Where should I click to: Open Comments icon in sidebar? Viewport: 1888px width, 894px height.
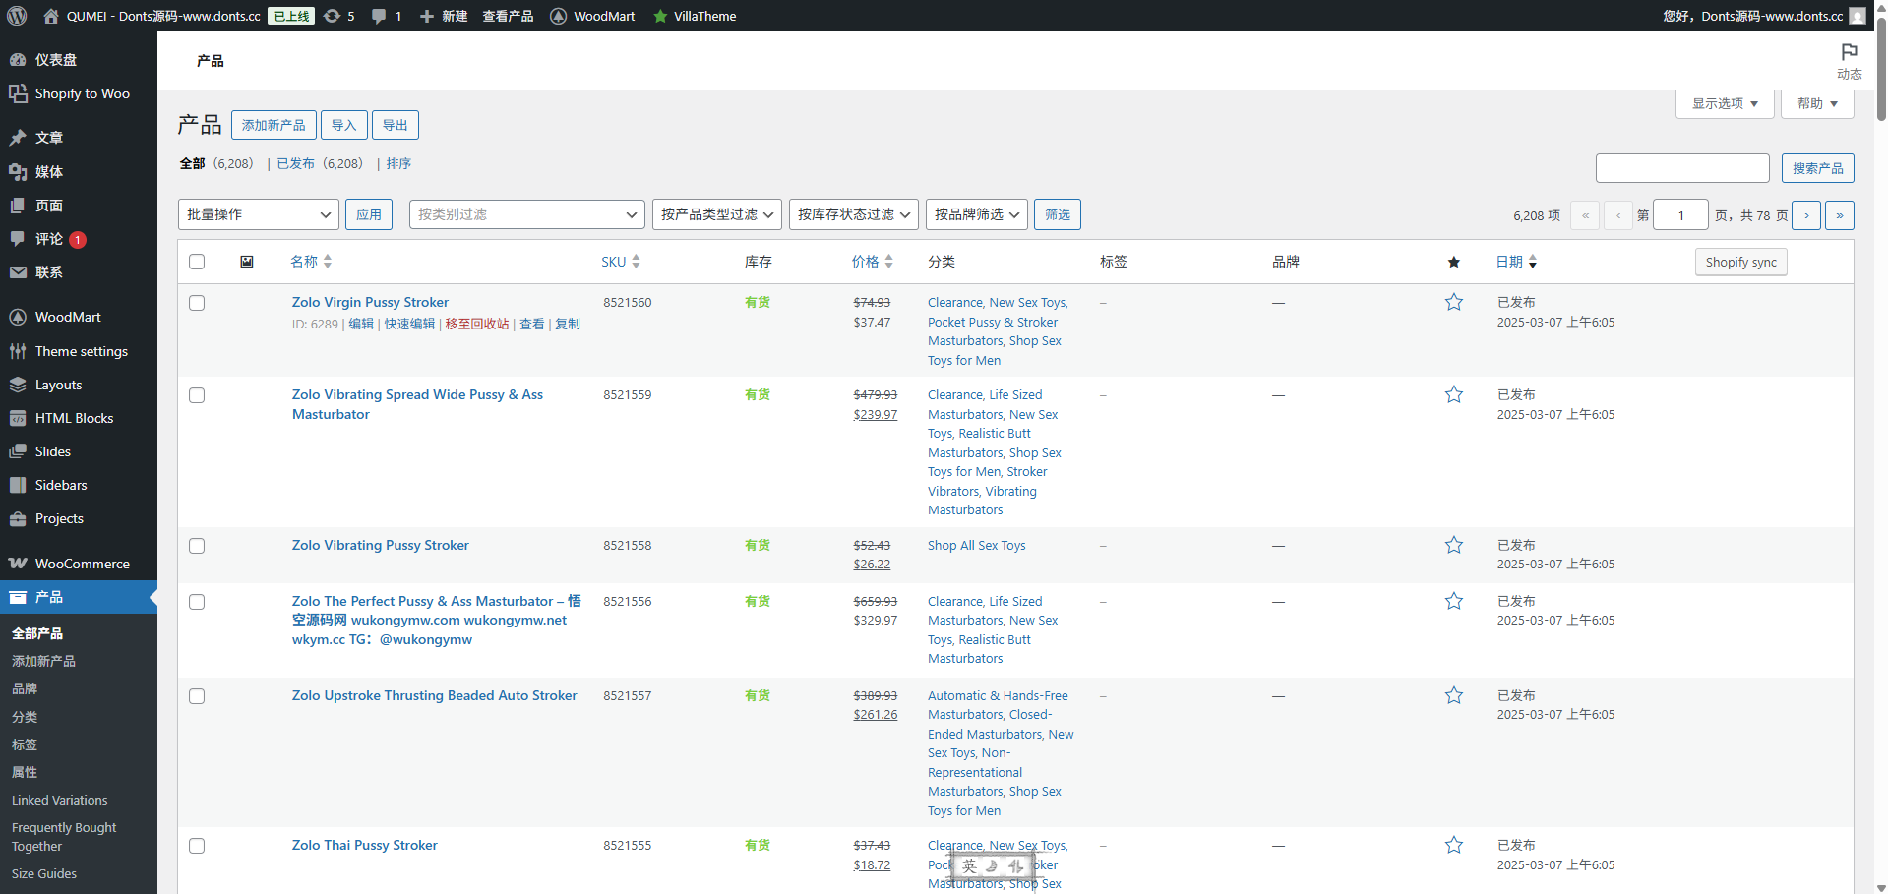18,239
